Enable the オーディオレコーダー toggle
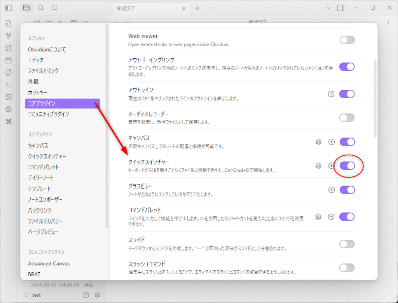Image resolution: width=398 pixels, height=303 pixels. coord(347,118)
